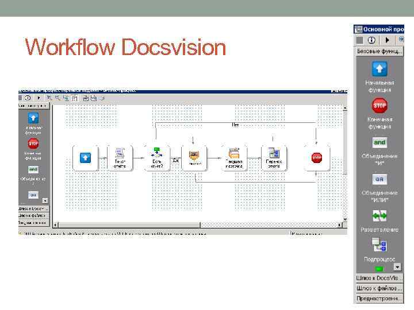Screen dimensions: 414x310
Task: Click the second export icon after the toolbar separator
Action: [x=94, y=98]
